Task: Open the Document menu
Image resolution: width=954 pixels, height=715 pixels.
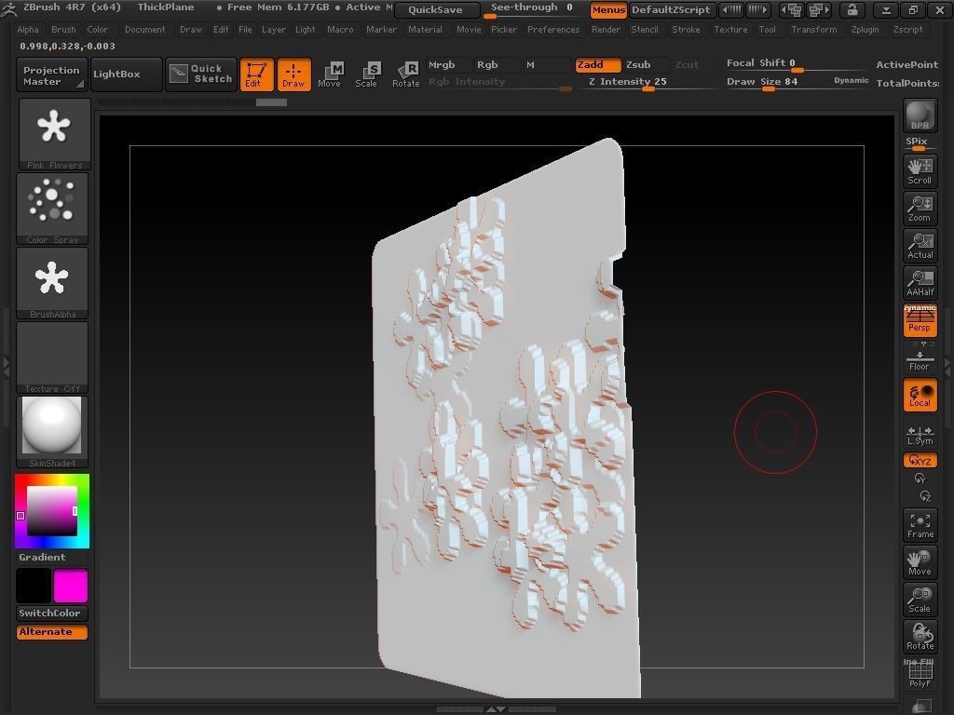Action: (x=144, y=29)
